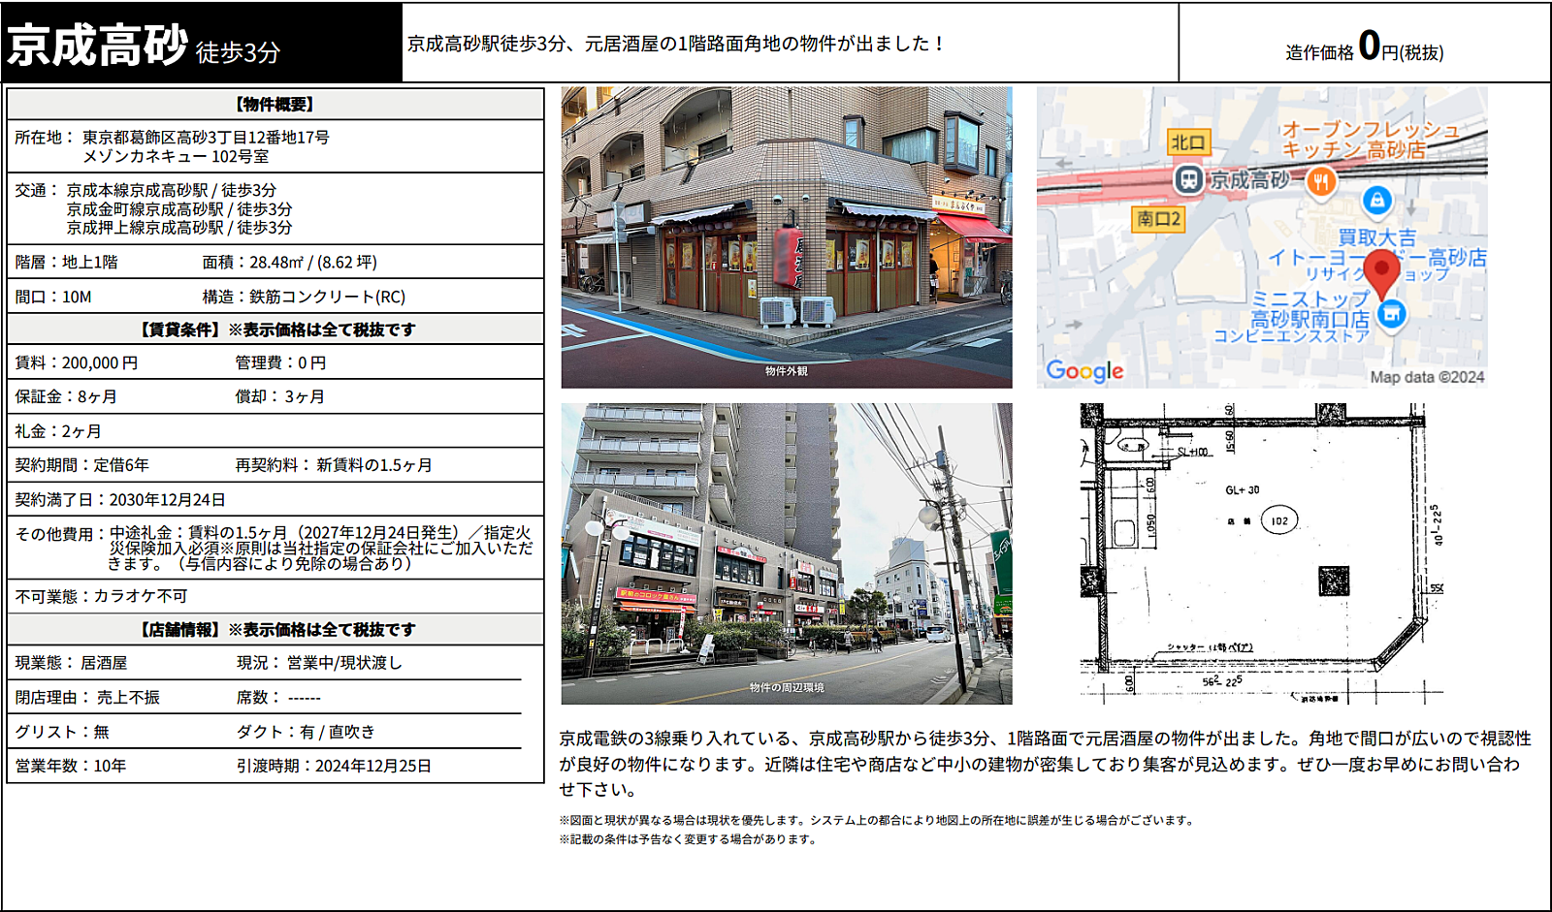Click the blue shopping bag icon on the map
The height and width of the screenshot is (912, 1552).
coord(1376,201)
